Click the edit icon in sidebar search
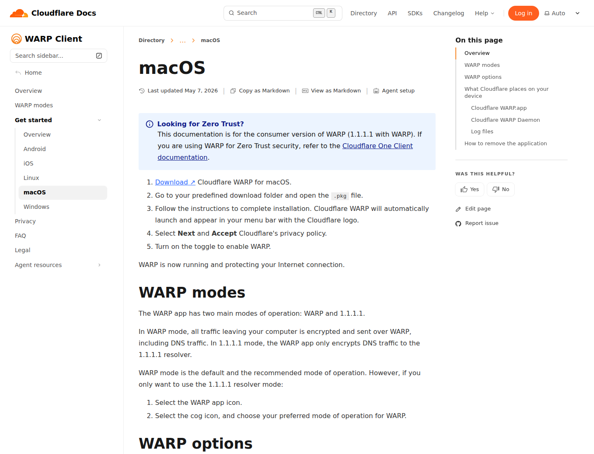Viewport: 594px width, 454px height. coord(99,56)
